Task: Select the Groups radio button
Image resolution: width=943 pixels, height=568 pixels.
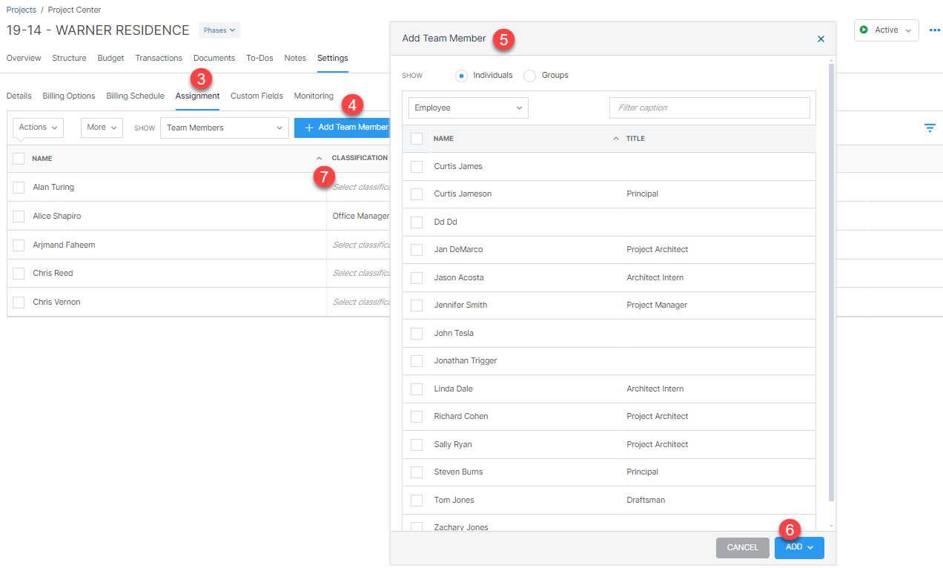Action: [x=529, y=75]
